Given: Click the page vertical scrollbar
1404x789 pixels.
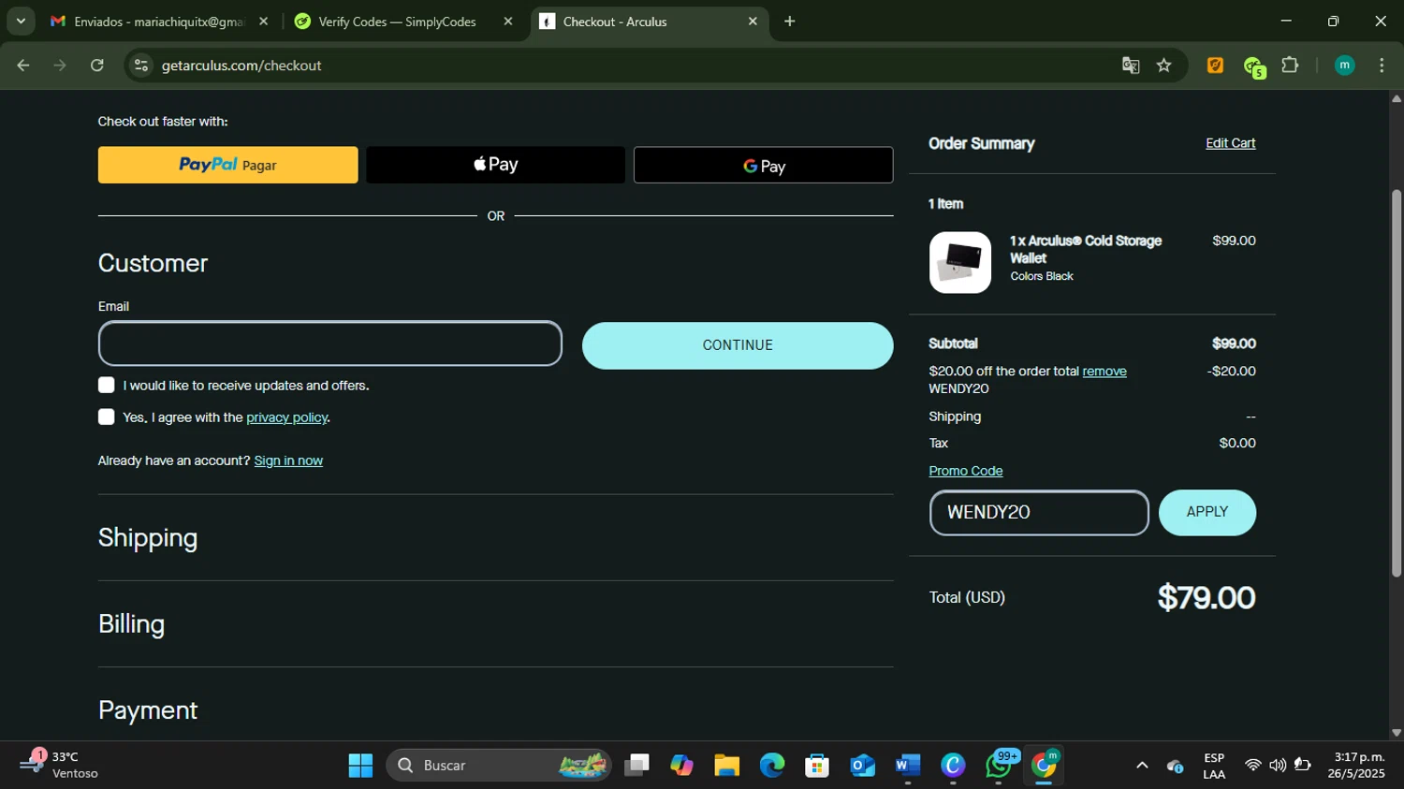Looking at the screenshot, I should (1397, 384).
